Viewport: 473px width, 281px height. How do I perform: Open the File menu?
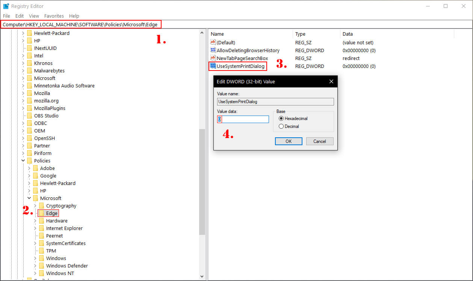pos(6,16)
